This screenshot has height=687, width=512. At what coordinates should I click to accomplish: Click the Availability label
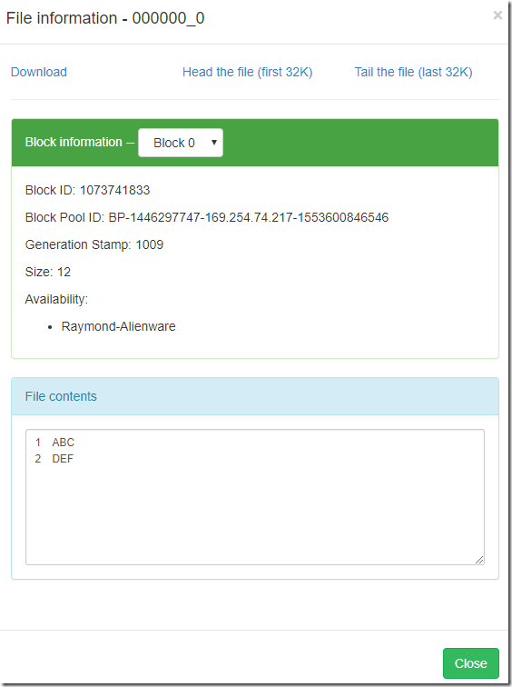tap(56, 299)
